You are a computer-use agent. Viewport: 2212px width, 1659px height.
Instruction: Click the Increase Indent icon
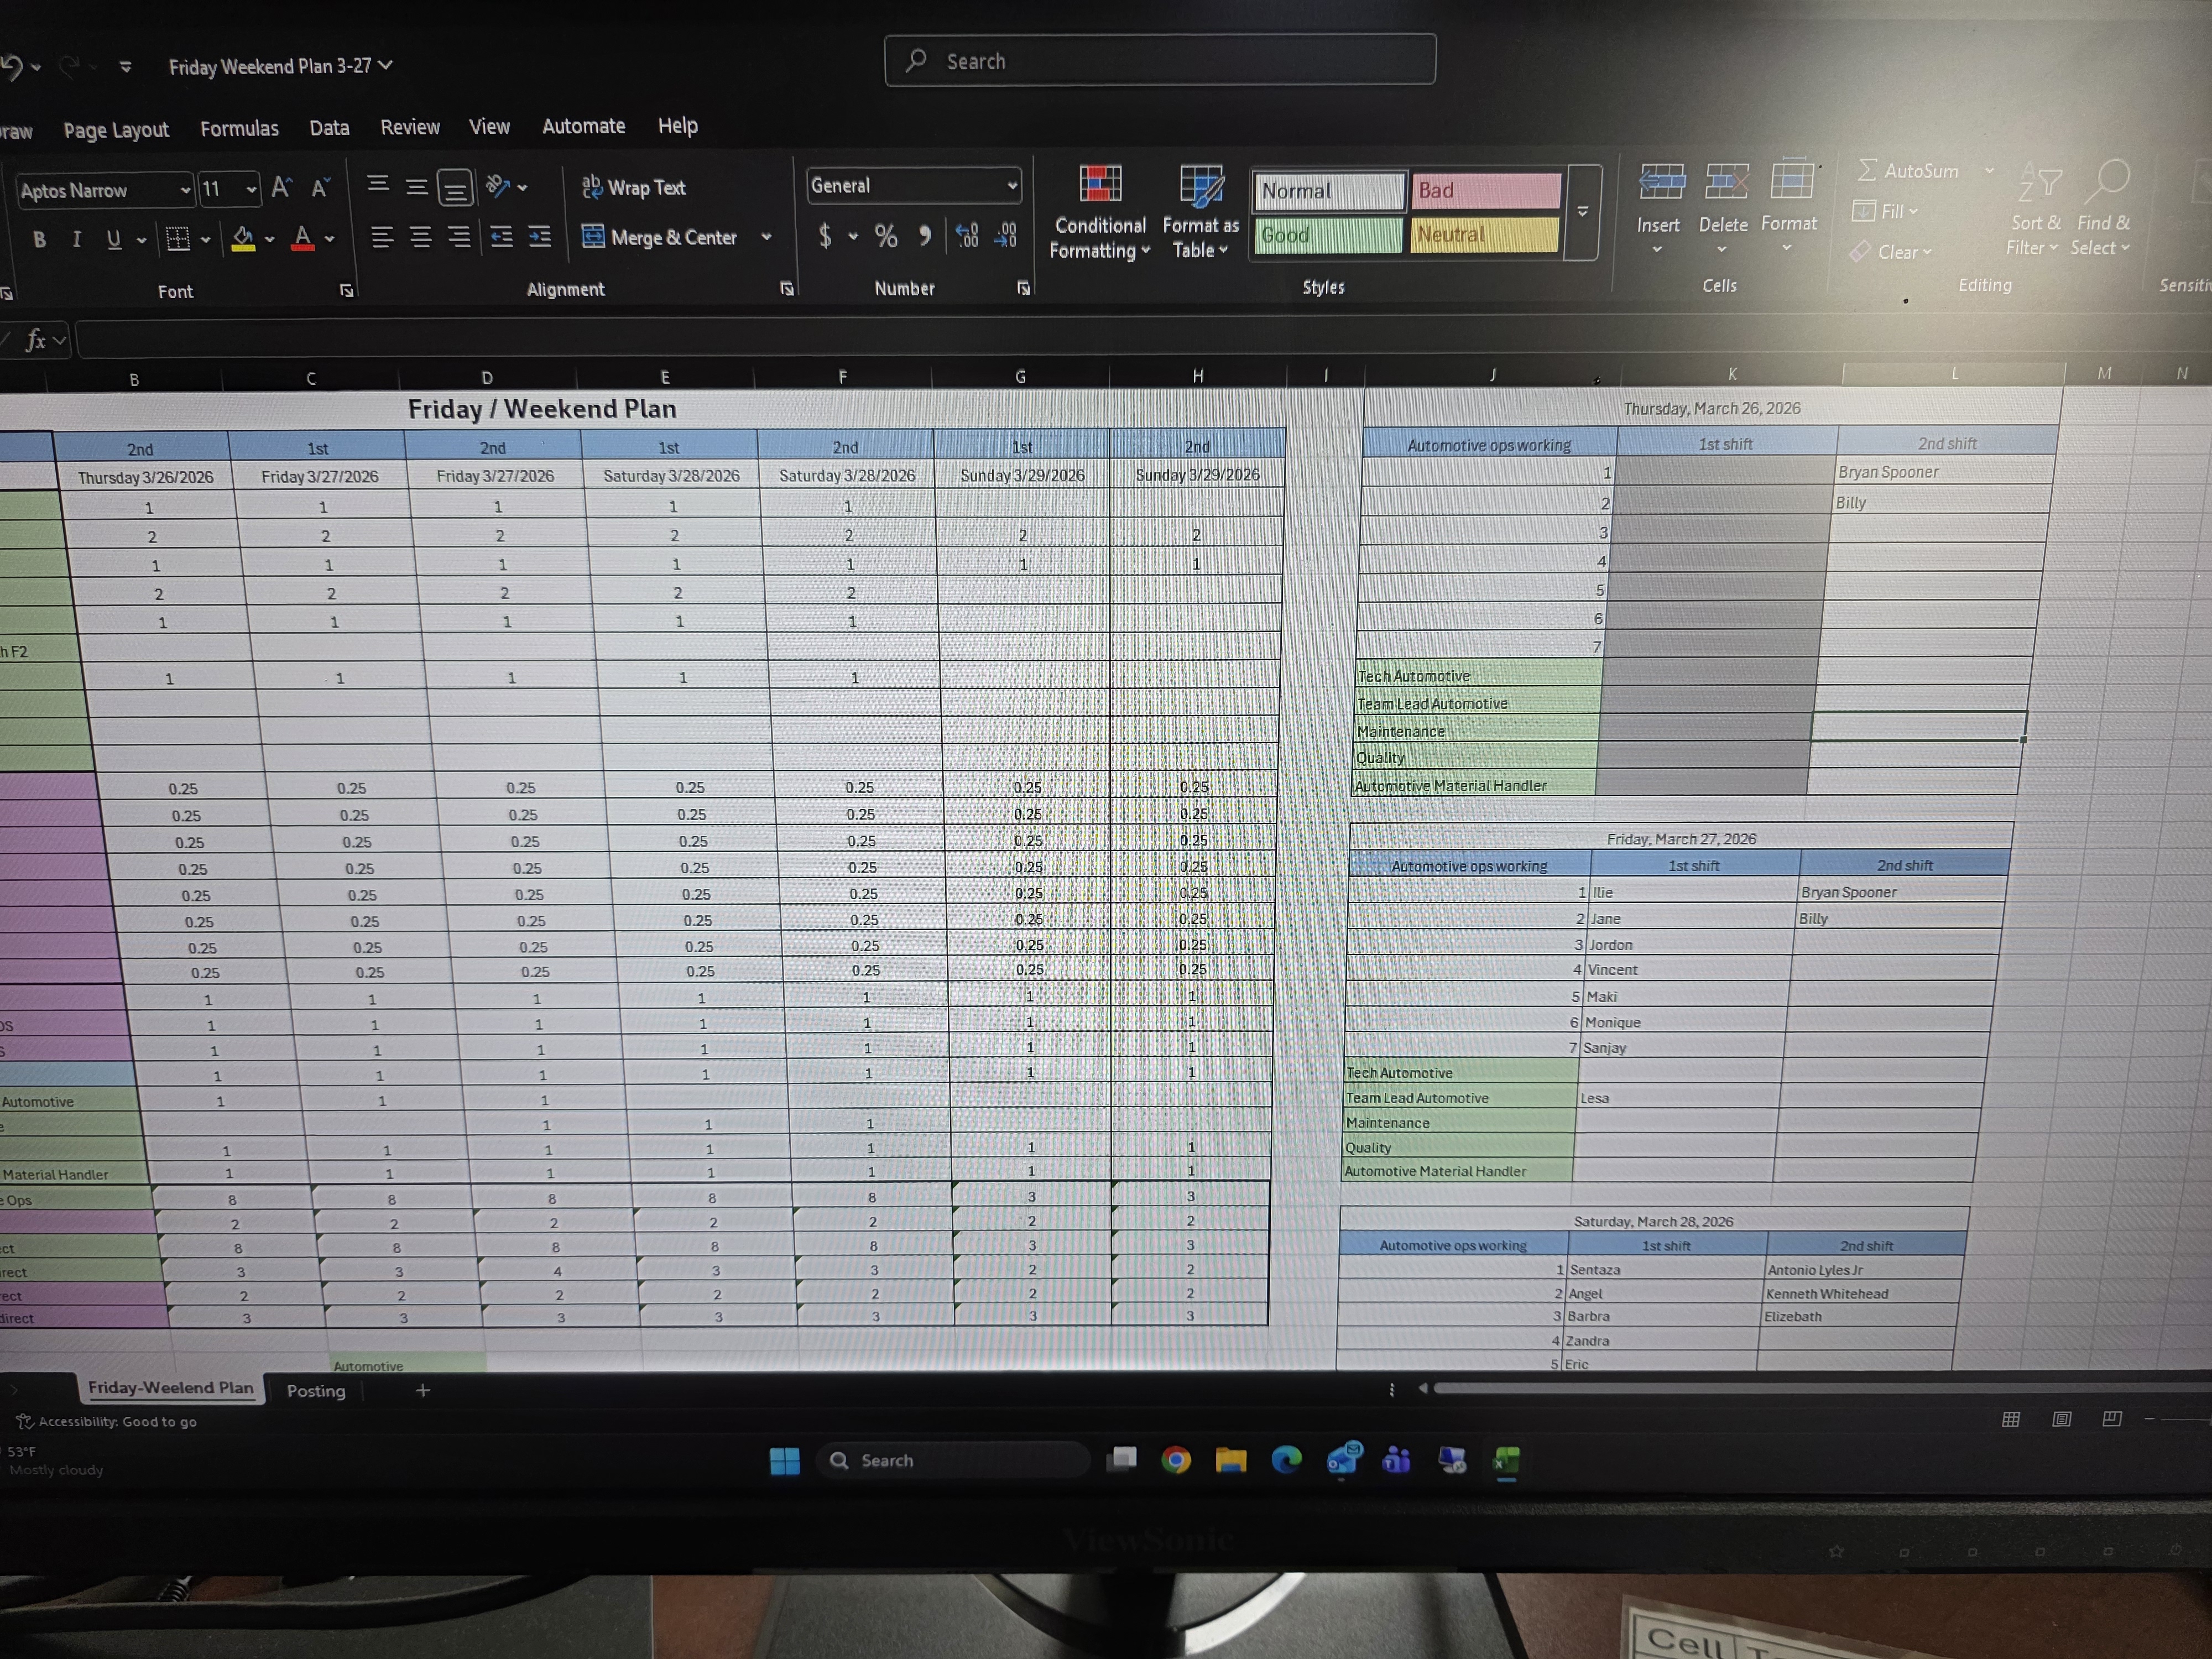tap(540, 237)
